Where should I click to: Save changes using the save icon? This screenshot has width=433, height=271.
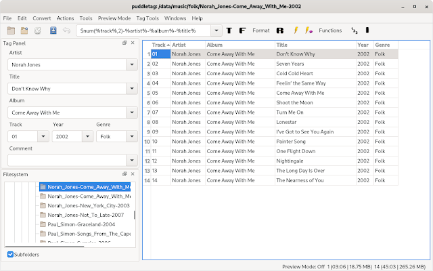click(53, 30)
